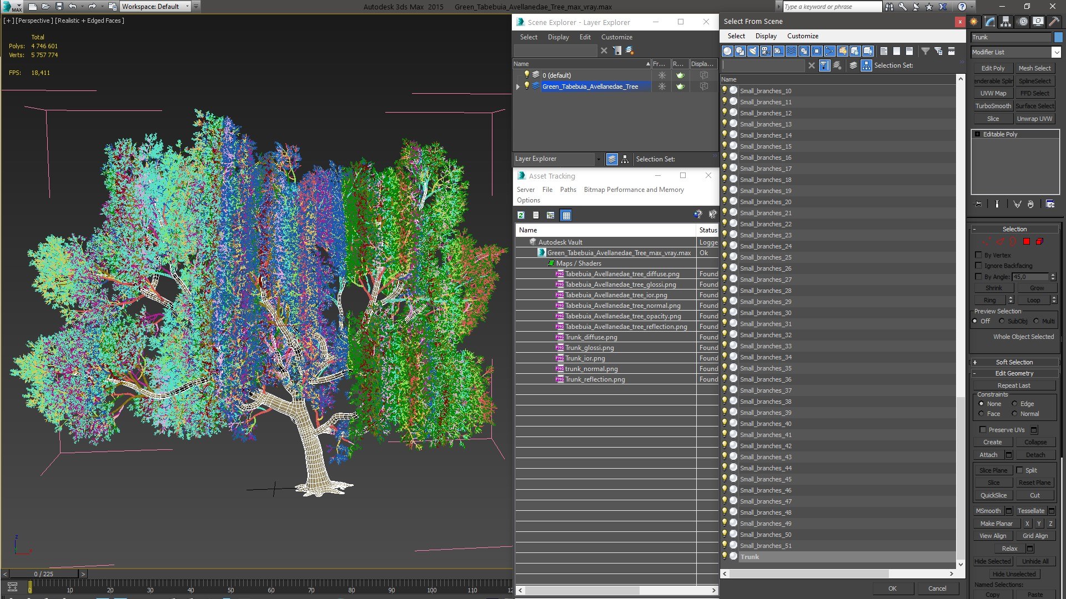Viewport: 1066px width, 599px height.
Task: Refresh the Asset Tracking list
Action: (x=521, y=215)
